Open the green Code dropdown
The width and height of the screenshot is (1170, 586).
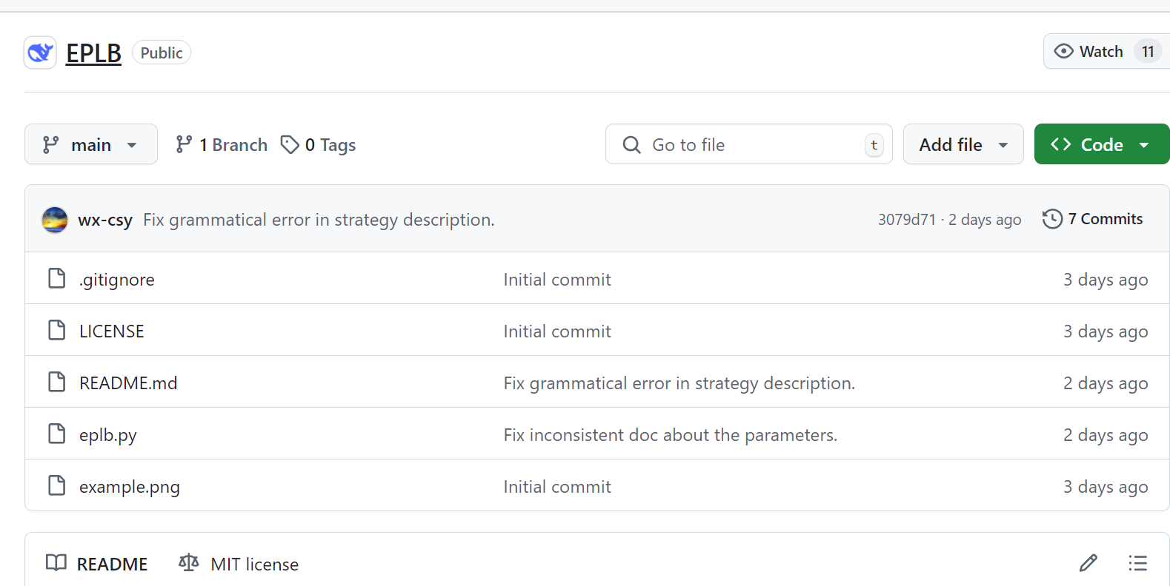tap(1102, 144)
